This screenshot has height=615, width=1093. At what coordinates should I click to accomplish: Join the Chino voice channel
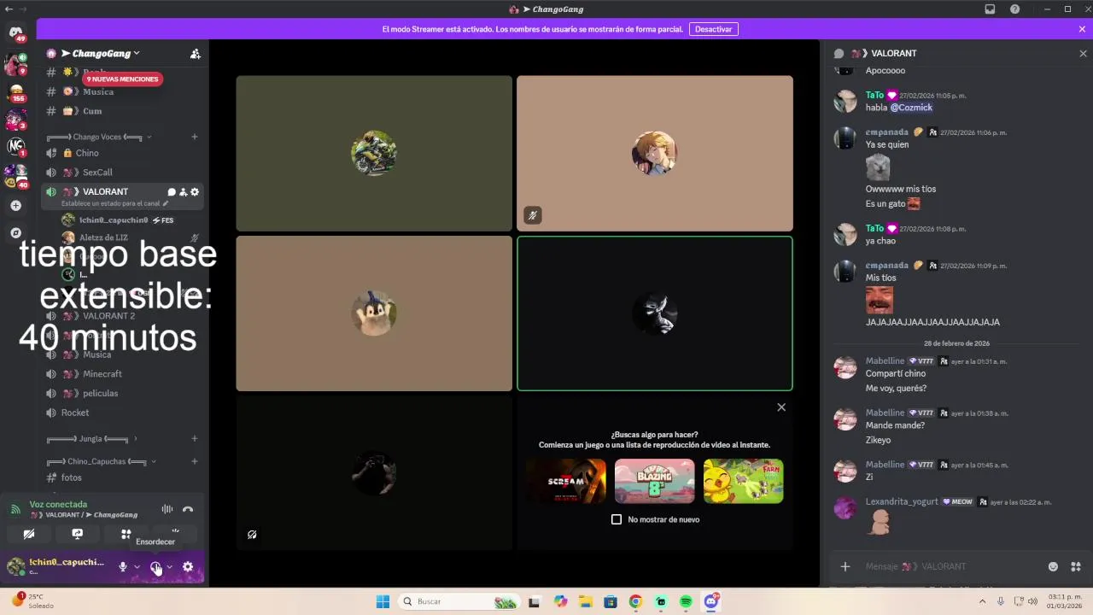(x=124, y=153)
